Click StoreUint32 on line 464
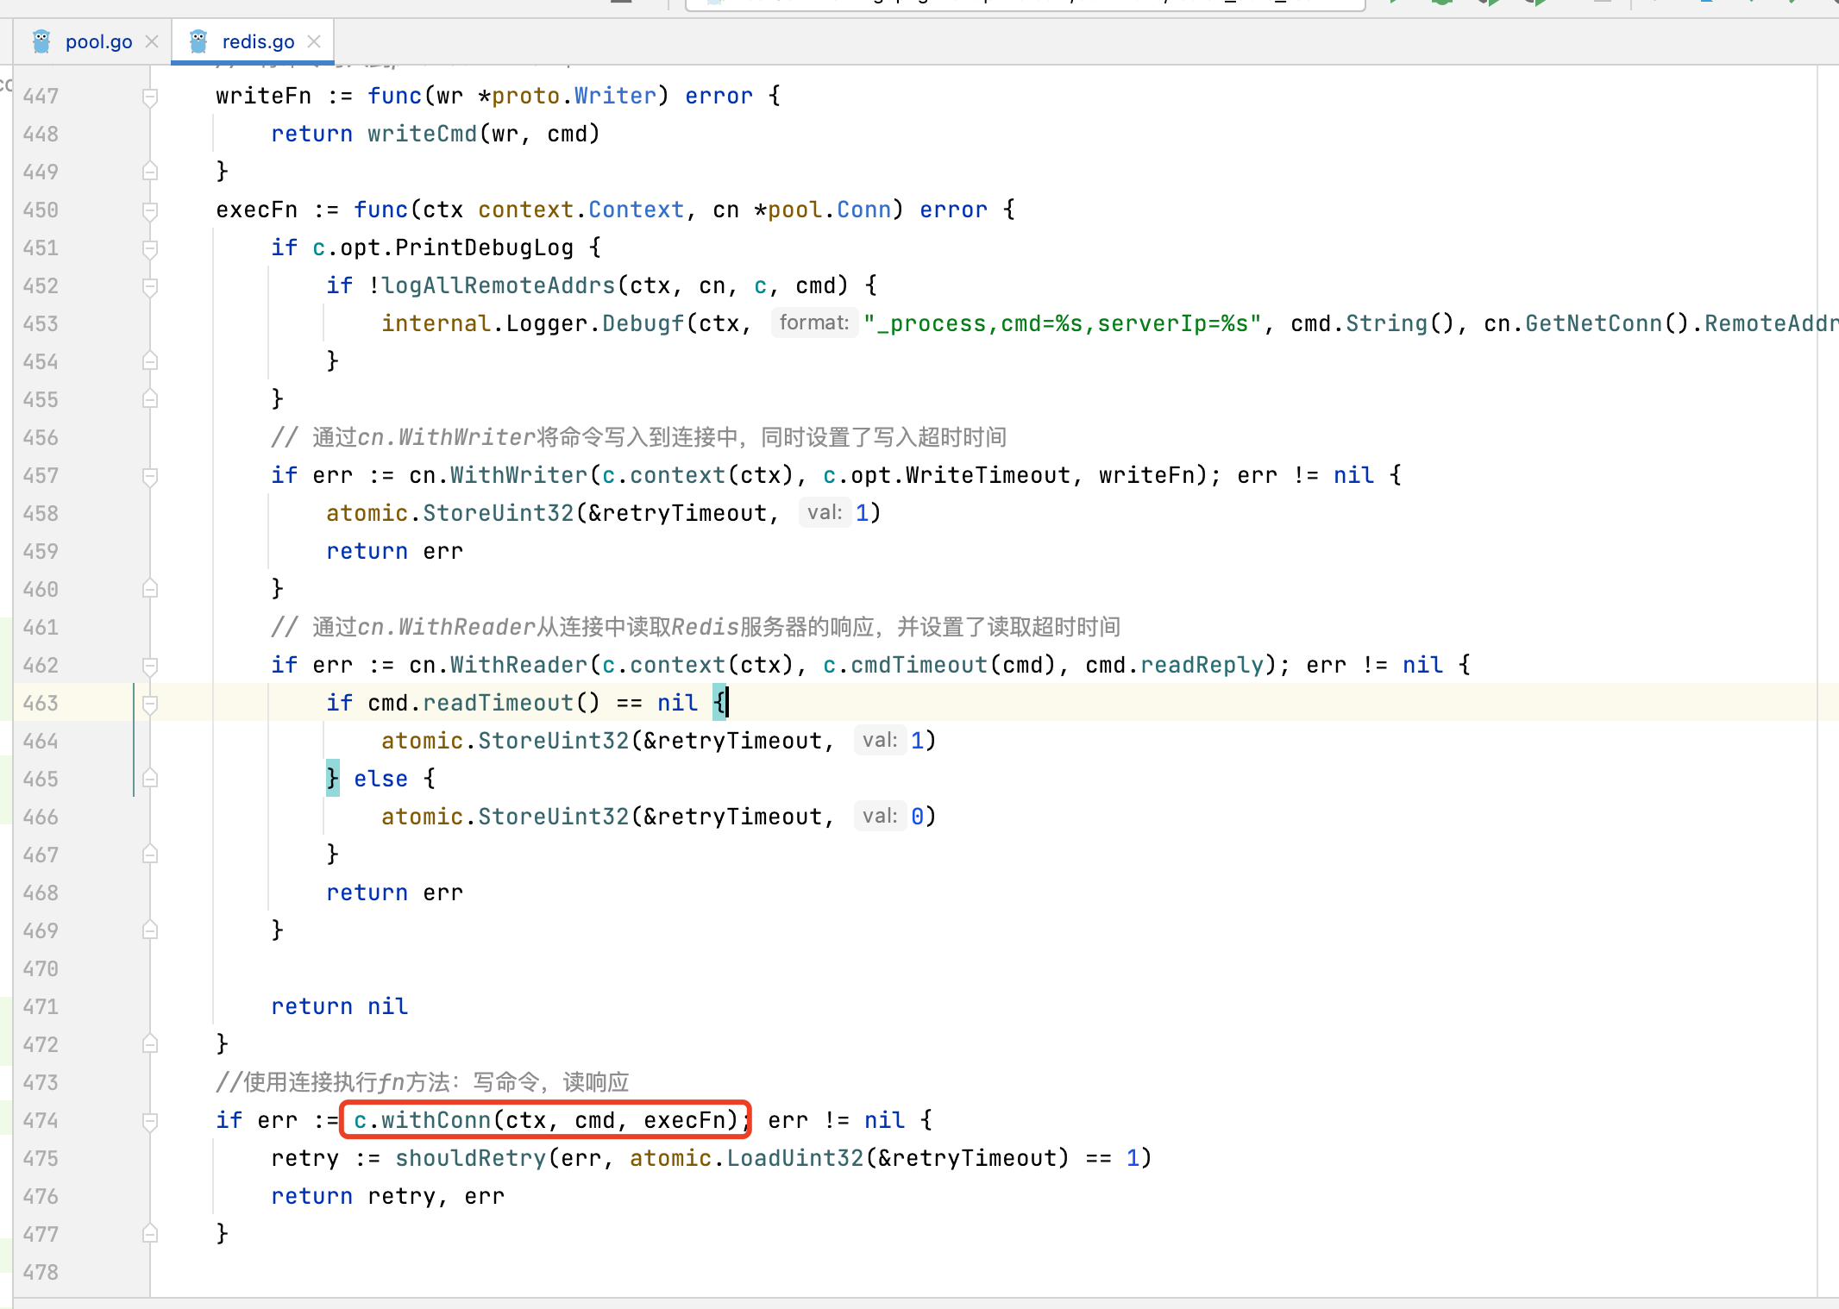This screenshot has height=1309, width=1839. 554,741
